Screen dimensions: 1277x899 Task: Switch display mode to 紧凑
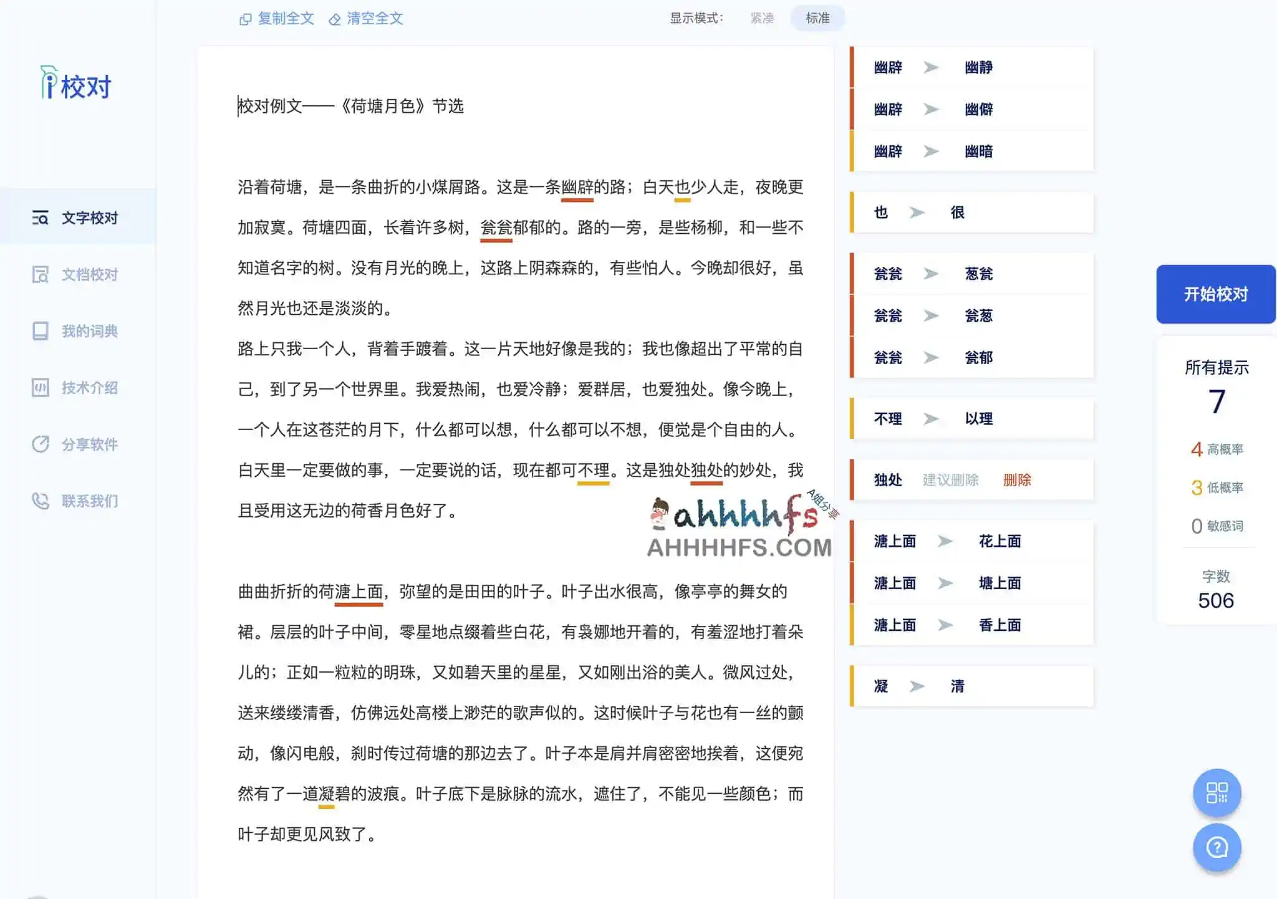pyautogui.click(x=763, y=19)
